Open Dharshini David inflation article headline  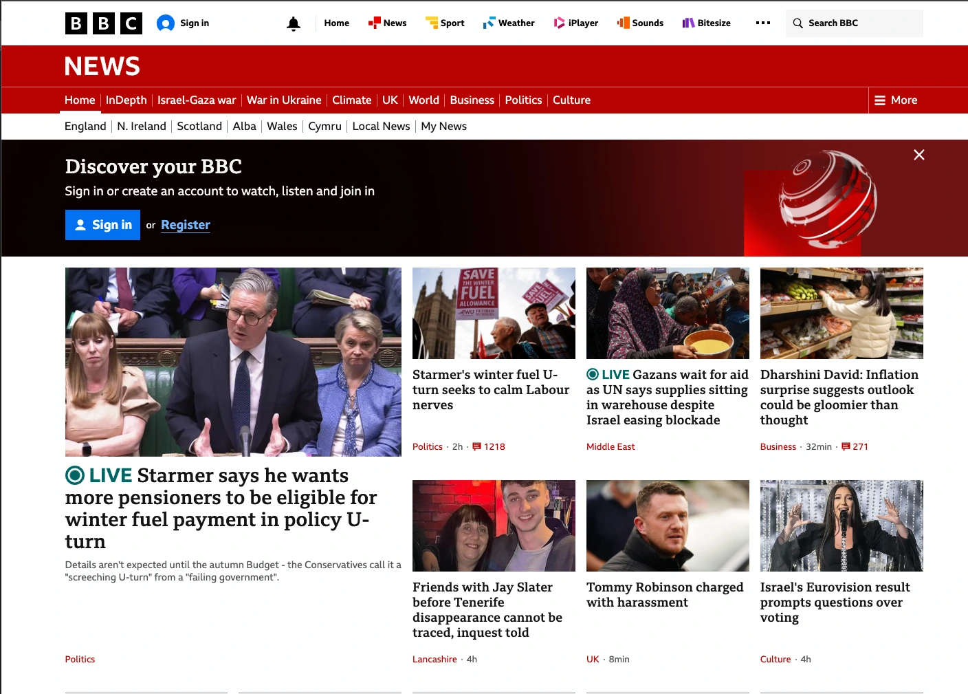point(839,398)
